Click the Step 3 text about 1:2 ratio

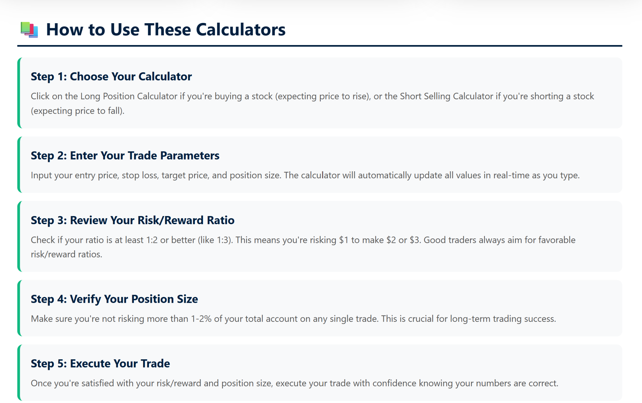[x=303, y=247]
